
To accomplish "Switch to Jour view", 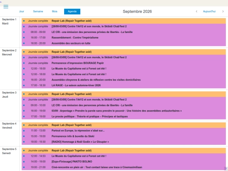I will coord(22,11).
